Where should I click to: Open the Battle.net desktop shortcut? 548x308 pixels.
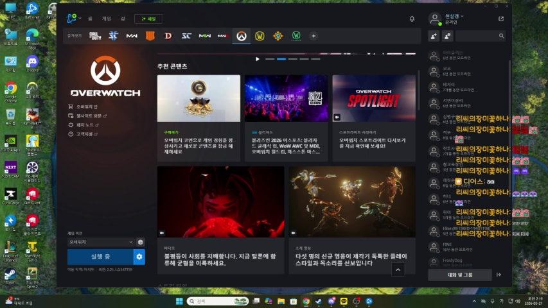pos(32,10)
